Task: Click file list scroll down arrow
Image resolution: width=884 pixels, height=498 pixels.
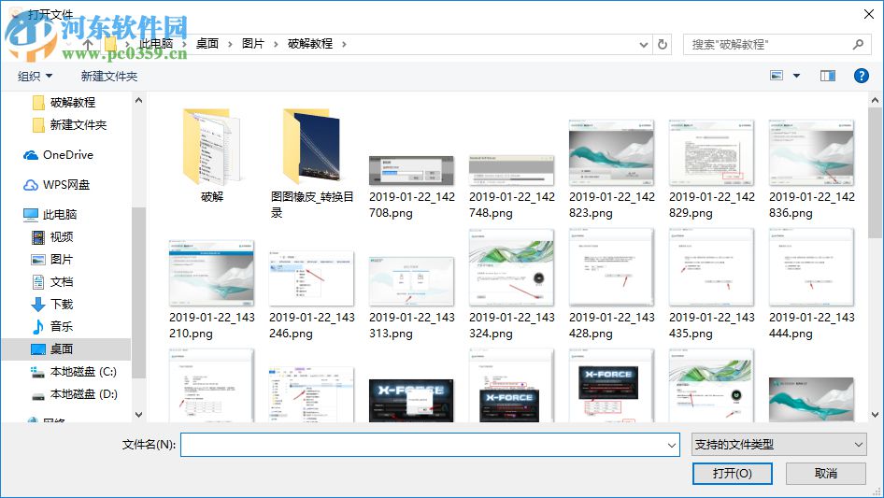Action: pyautogui.click(x=875, y=415)
